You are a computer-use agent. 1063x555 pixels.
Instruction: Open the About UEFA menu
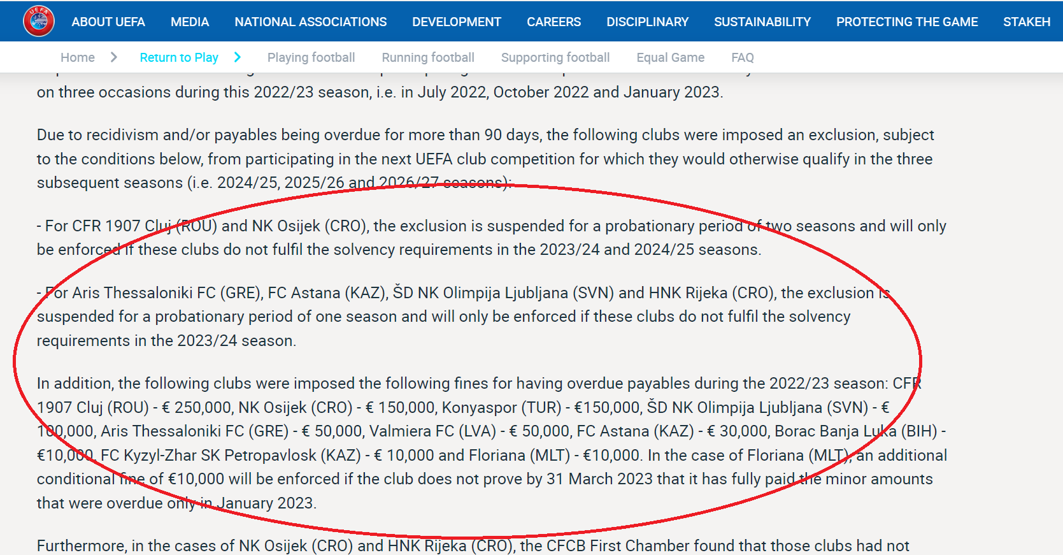click(108, 22)
